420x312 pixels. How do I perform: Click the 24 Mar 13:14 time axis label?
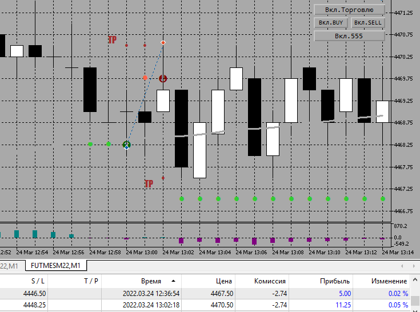(x=398, y=252)
